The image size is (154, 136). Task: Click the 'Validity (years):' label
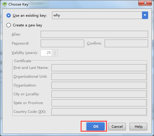[25, 53]
